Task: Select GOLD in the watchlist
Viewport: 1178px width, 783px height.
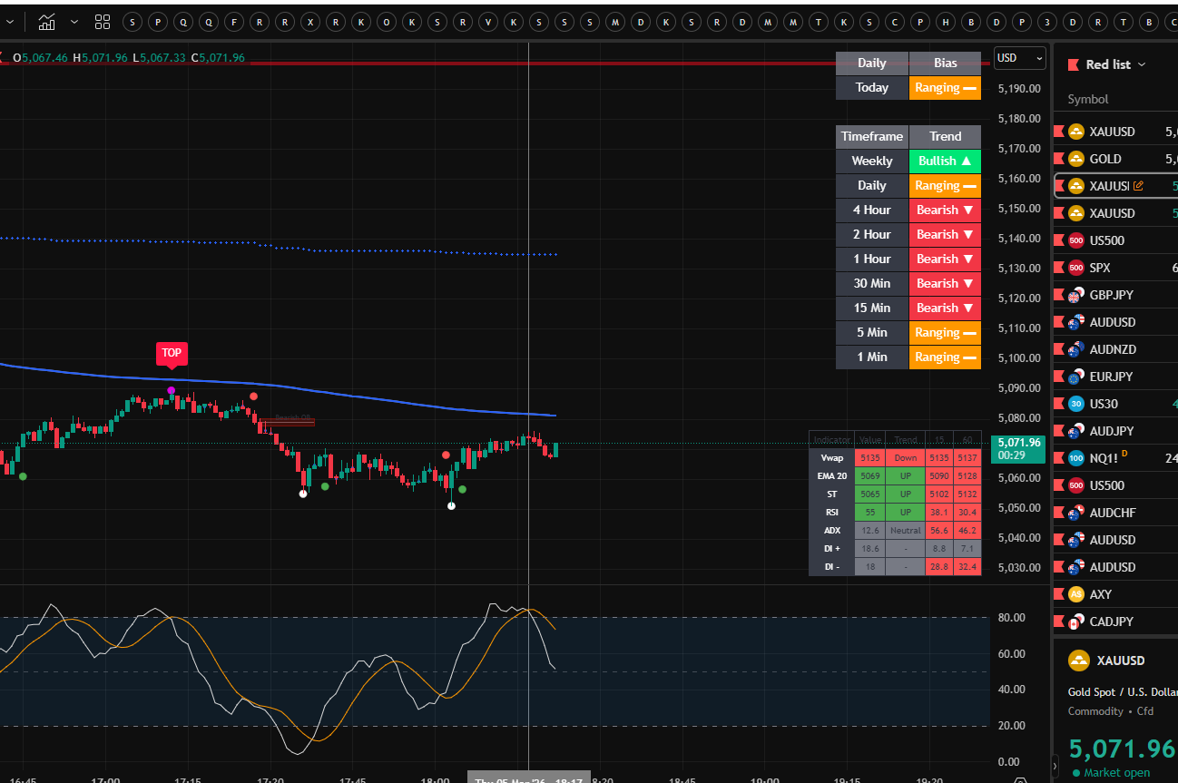Action: click(x=1104, y=159)
